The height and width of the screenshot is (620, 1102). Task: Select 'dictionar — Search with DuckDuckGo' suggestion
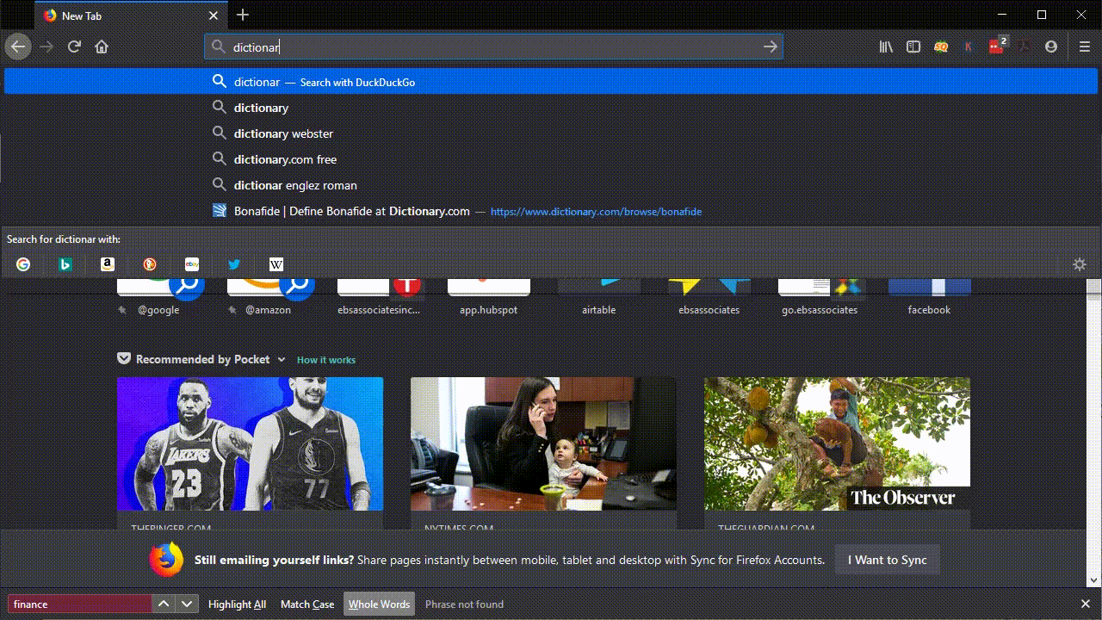[551, 82]
